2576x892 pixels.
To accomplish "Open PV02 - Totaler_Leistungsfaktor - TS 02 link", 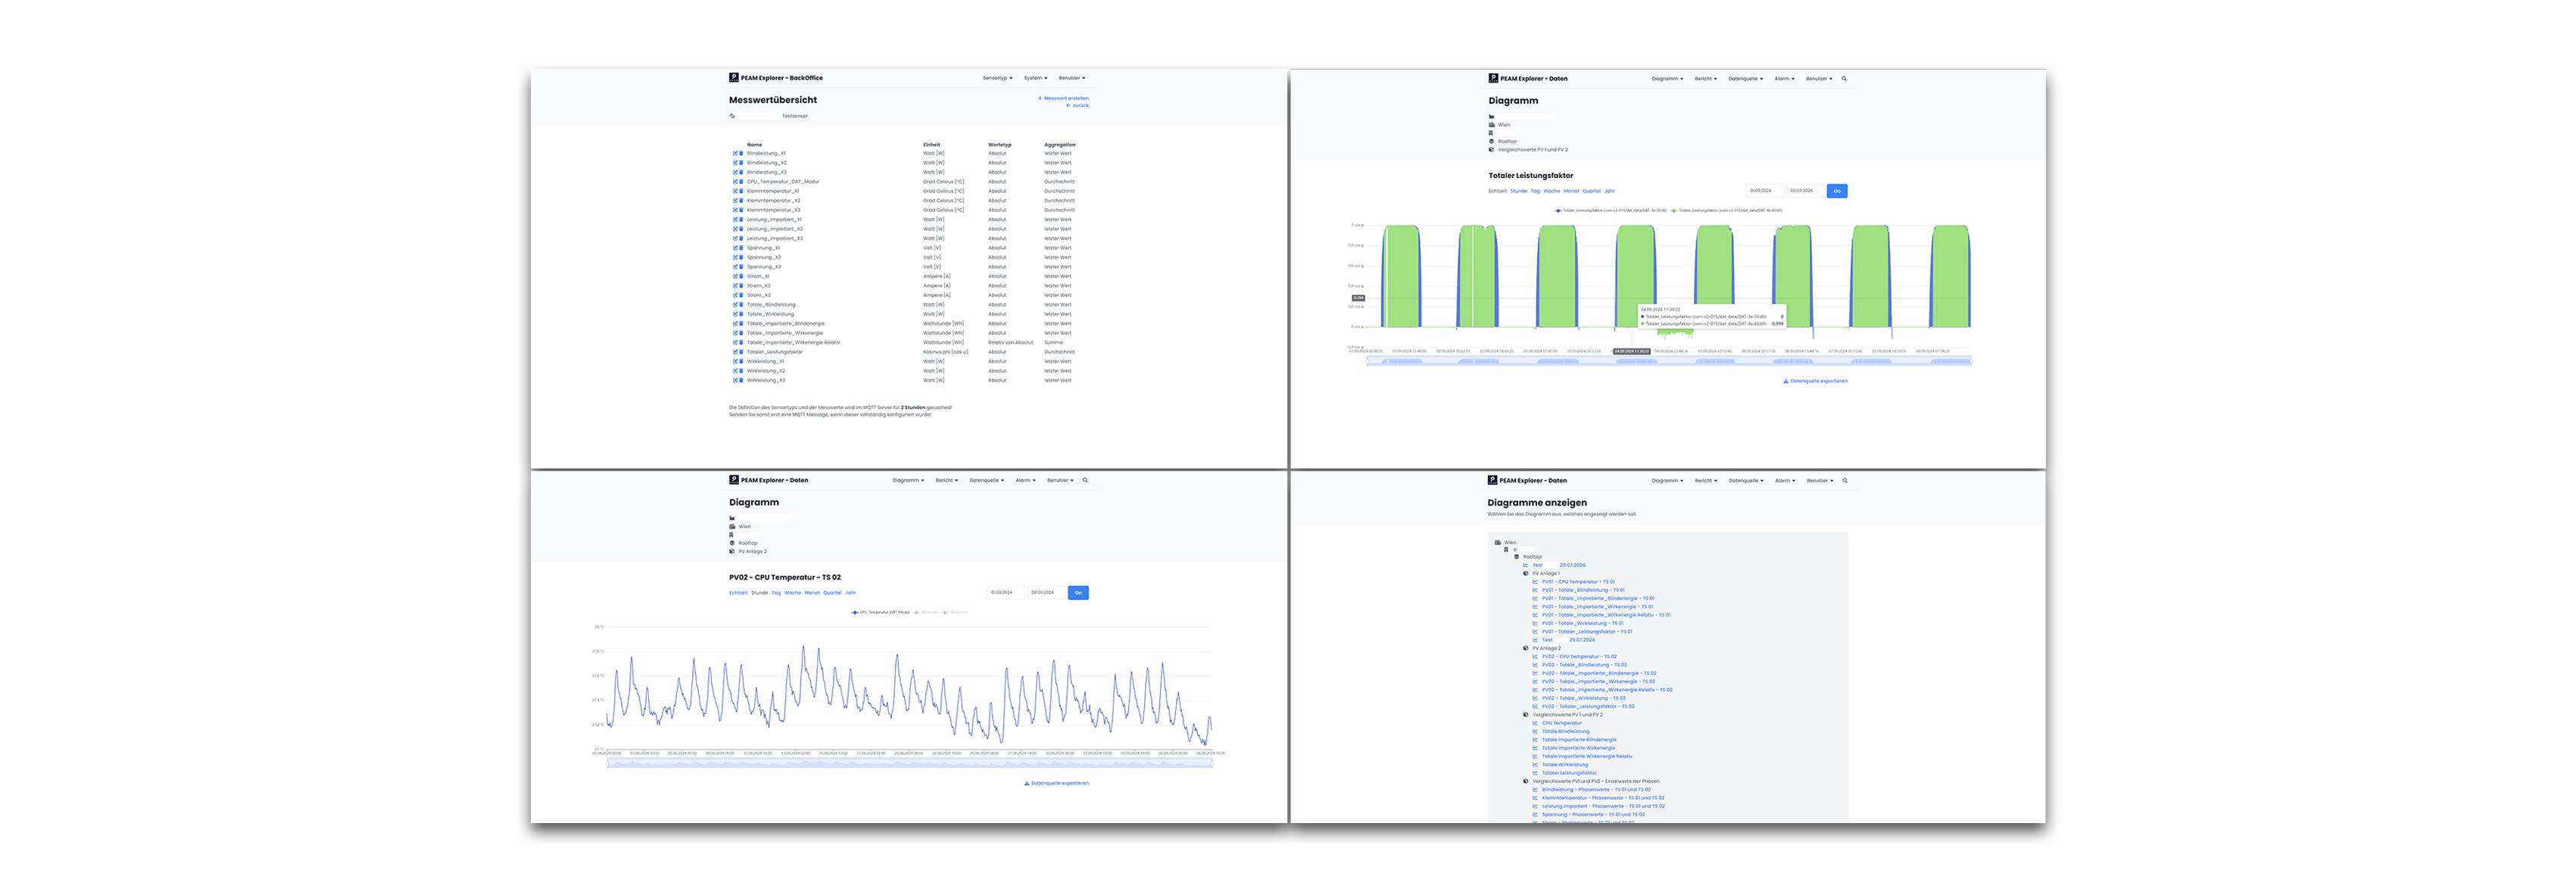I will tap(1588, 707).
